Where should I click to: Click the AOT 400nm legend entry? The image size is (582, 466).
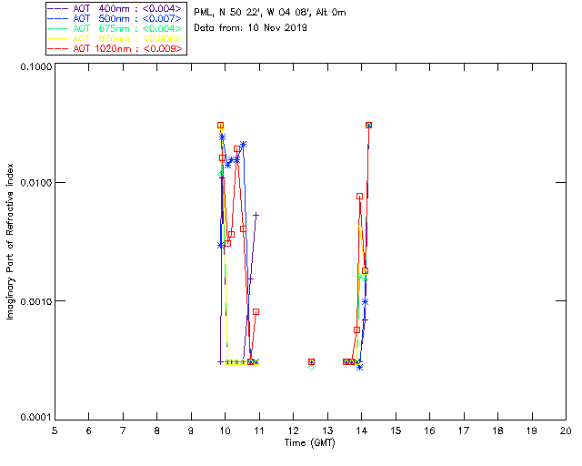pos(115,8)
